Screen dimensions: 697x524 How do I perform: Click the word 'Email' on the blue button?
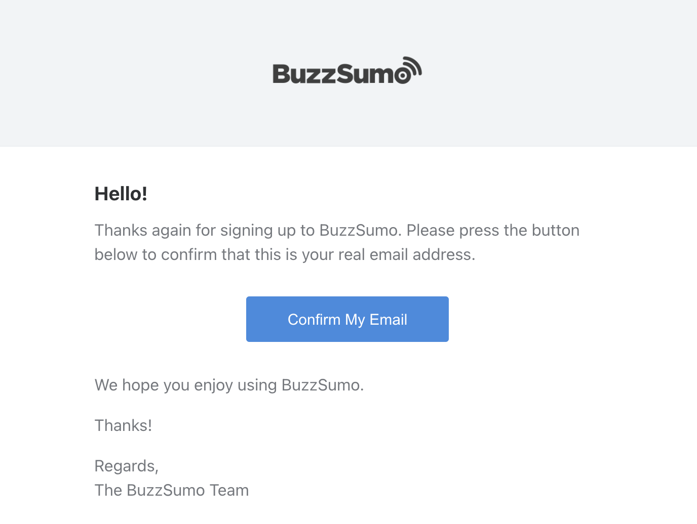(389, 320)
